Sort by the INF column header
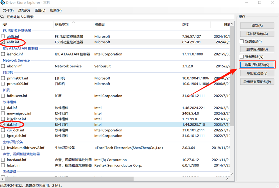279x188 pixels. [x=27, y=25]
